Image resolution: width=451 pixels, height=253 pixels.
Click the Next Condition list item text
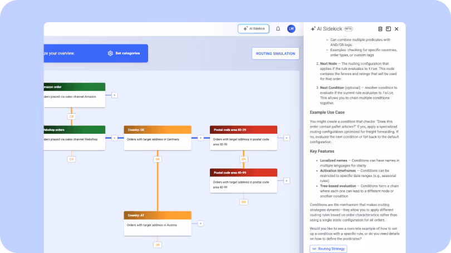pyautogui.click(x=359, y=95)
